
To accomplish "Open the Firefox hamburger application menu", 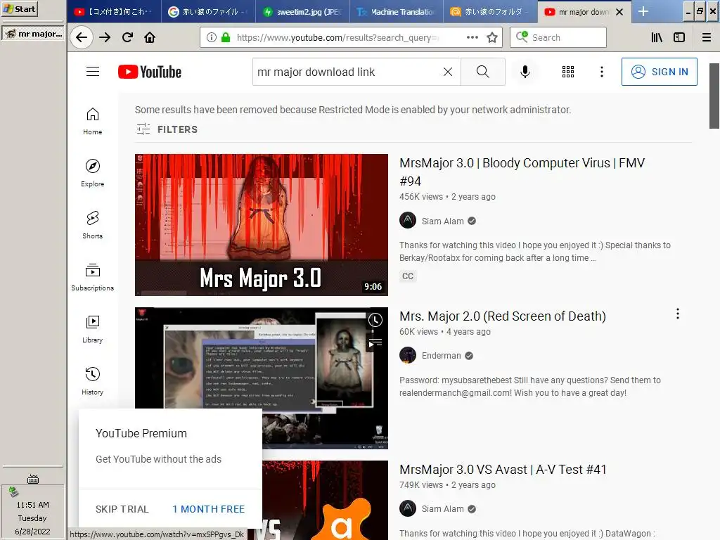I will [707, 38].
